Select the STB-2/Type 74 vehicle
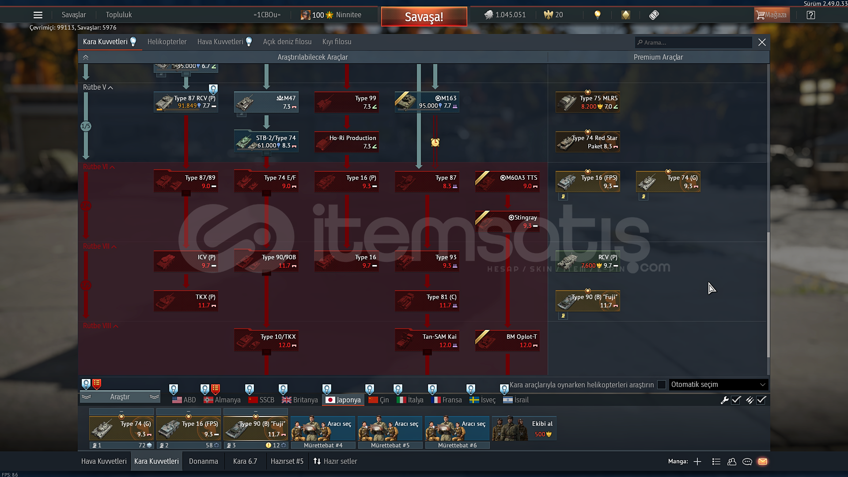848x477 pixels. [266, 142]
